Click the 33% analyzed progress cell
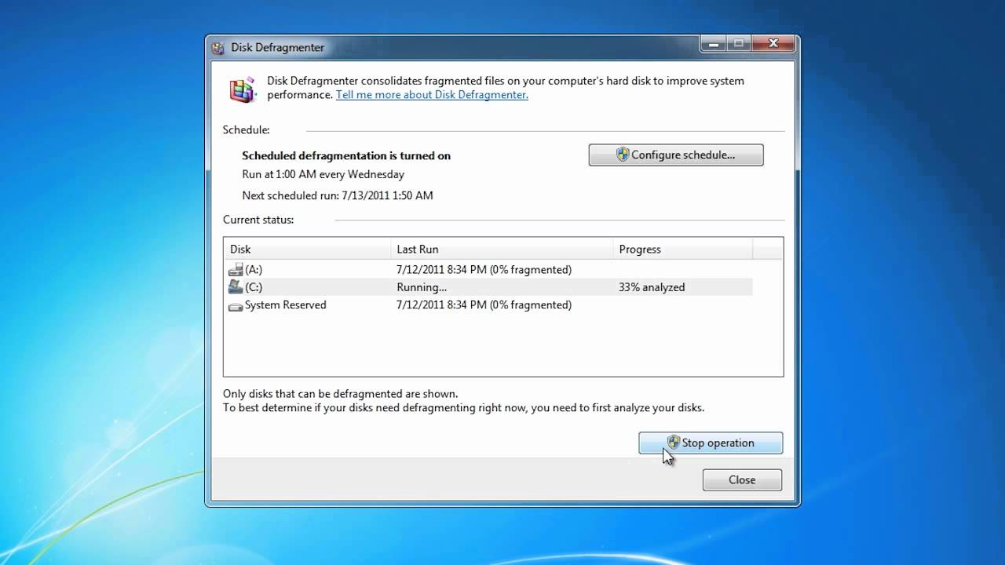Image resolution: width=1005 pixels, height=565 pixels. (x=652, y=287)
